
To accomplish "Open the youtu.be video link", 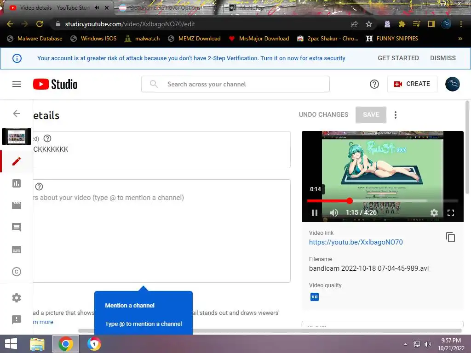I will [356, 242].
